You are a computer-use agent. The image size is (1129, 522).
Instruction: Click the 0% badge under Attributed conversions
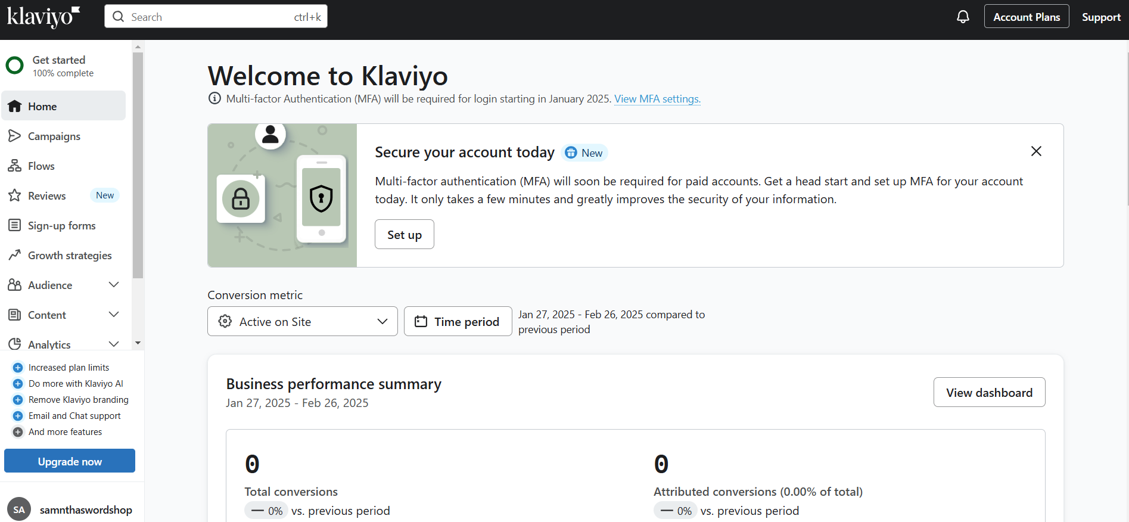[x=676, y=511]
